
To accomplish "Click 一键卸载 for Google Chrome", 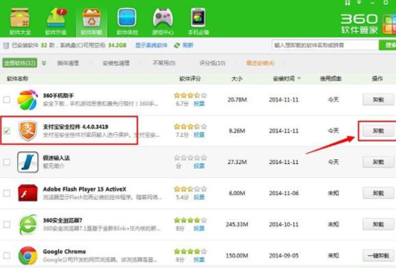I will tap(378, 256).
